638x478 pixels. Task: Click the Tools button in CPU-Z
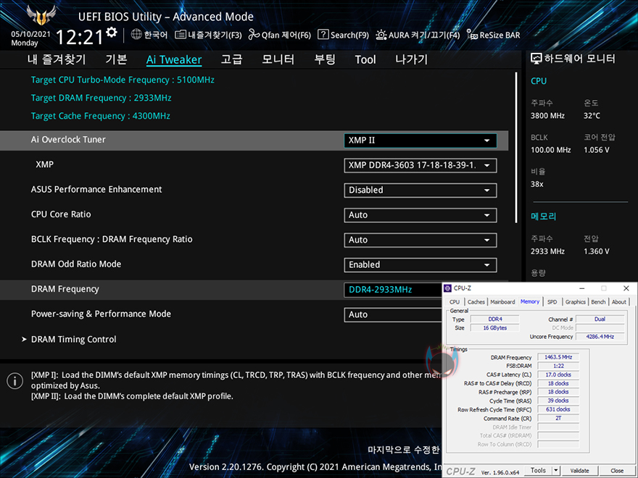tap(538, 470)
